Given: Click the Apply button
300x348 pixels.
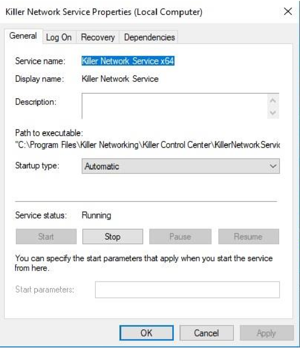Looking at the screenshot, I should click(266, 333).
